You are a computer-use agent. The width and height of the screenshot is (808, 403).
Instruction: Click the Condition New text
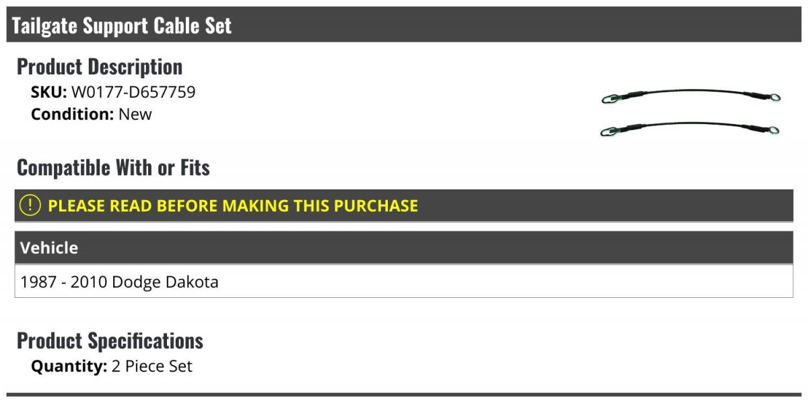point(92,115)
